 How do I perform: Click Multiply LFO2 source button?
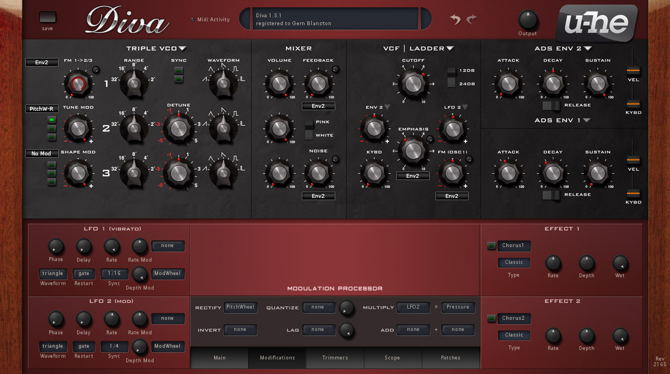tap(413, 307)
